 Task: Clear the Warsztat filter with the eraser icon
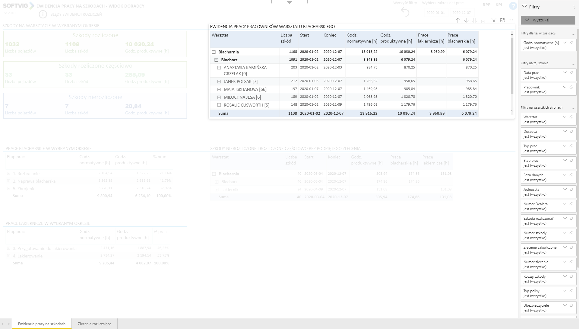point(571,117)
